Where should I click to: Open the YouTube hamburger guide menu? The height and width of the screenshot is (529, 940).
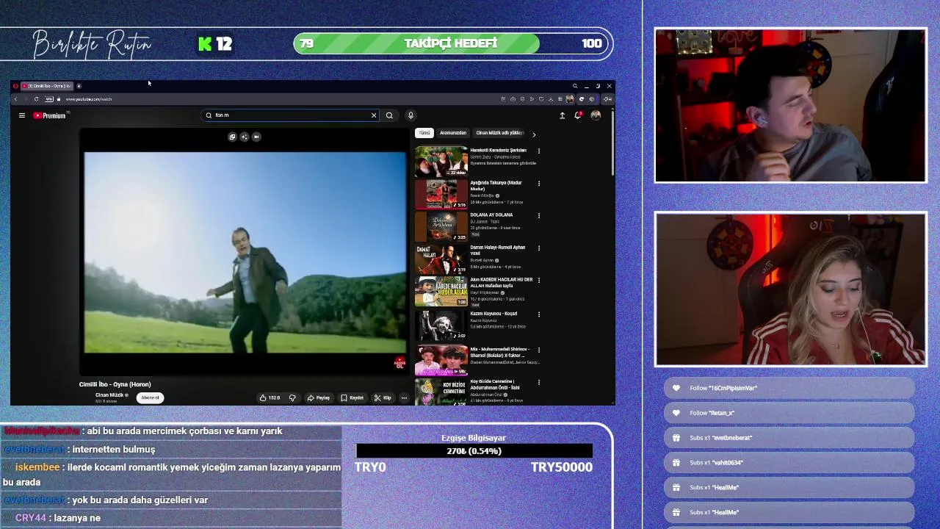[22, 115]
